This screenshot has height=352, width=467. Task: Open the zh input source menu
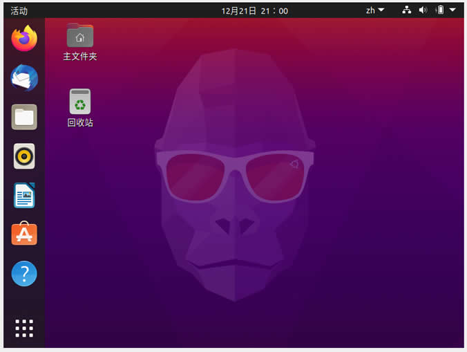click(375, 10)
